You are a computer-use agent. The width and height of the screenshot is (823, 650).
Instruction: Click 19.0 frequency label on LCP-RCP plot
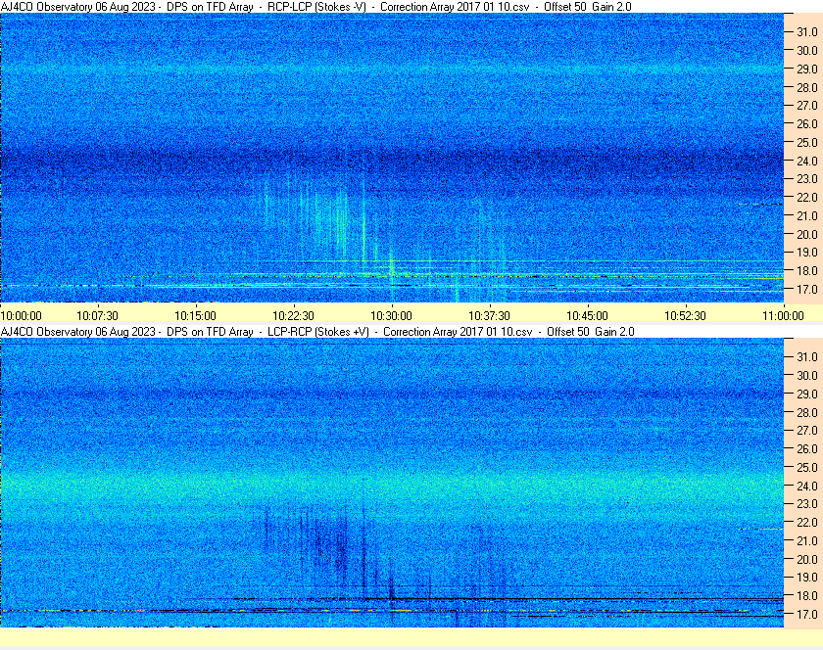(807, 578)
